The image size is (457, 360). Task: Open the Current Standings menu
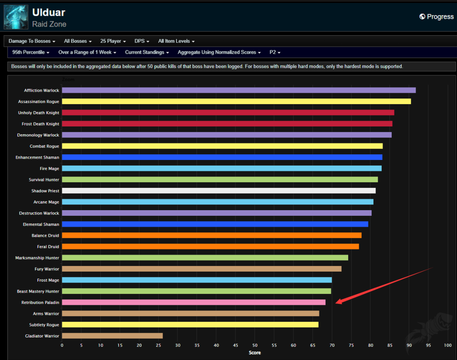tap(147, 53)
